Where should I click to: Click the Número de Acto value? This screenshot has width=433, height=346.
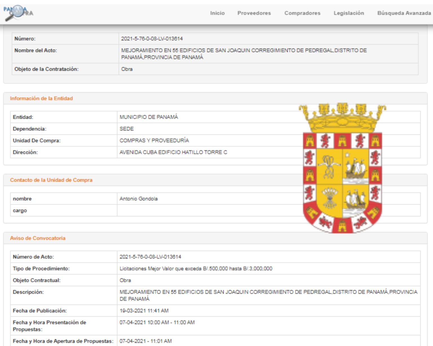(x=150, y=257)
